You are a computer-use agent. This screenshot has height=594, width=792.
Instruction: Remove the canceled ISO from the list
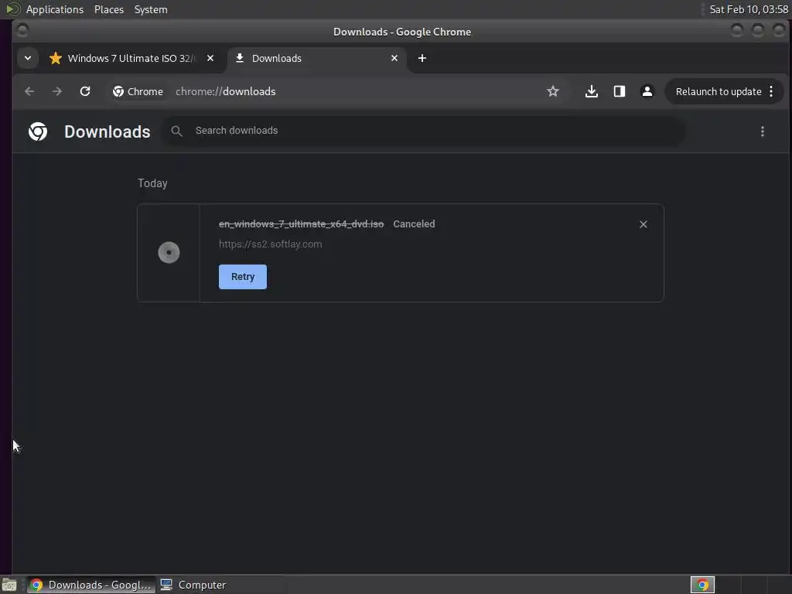coord(643,224)
